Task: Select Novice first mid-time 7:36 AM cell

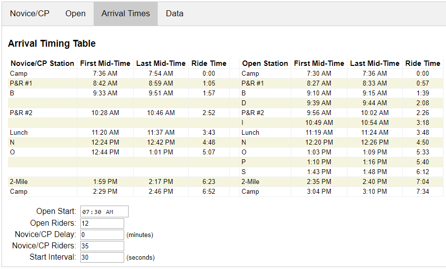Action: [x=105, y=73]
